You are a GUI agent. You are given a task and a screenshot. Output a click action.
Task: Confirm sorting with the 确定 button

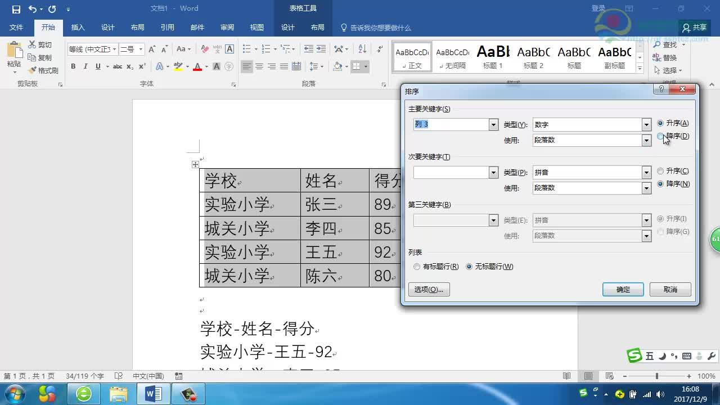coord(623,289)
